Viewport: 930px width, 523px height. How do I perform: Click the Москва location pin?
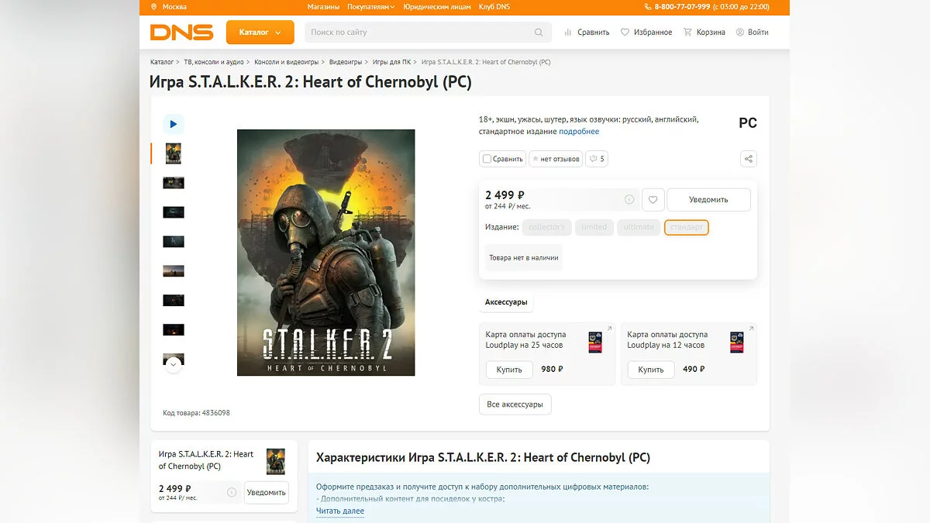[155, 7]
